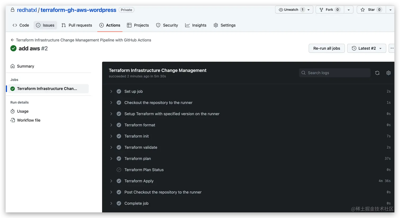Expand the Terraform validate step

click(x=111, y=147)
